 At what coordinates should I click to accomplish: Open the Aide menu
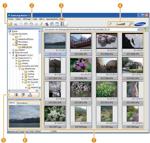[x=62, y=19]
